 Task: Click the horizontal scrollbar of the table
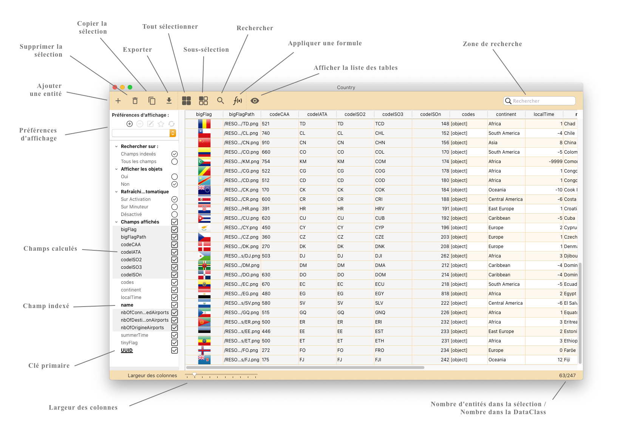[x=305, y=367]
